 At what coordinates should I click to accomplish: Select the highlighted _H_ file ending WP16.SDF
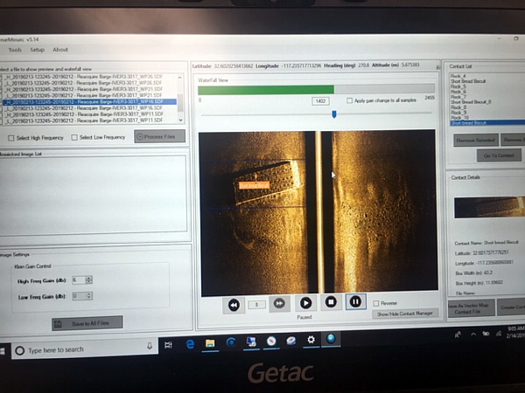pos(89,101)
